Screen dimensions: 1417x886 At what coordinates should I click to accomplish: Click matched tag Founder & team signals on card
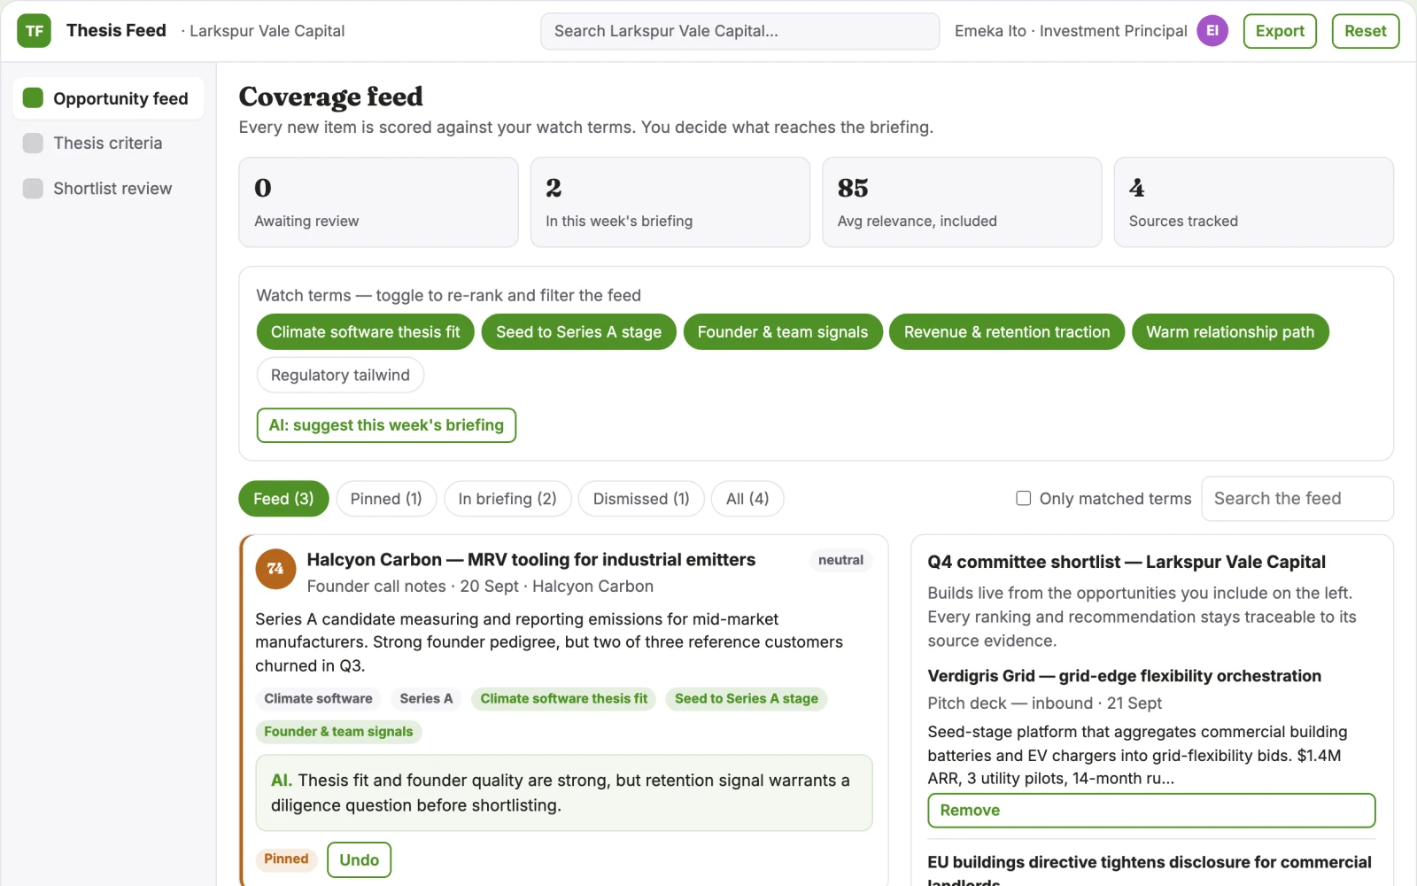tap(338, 731)
